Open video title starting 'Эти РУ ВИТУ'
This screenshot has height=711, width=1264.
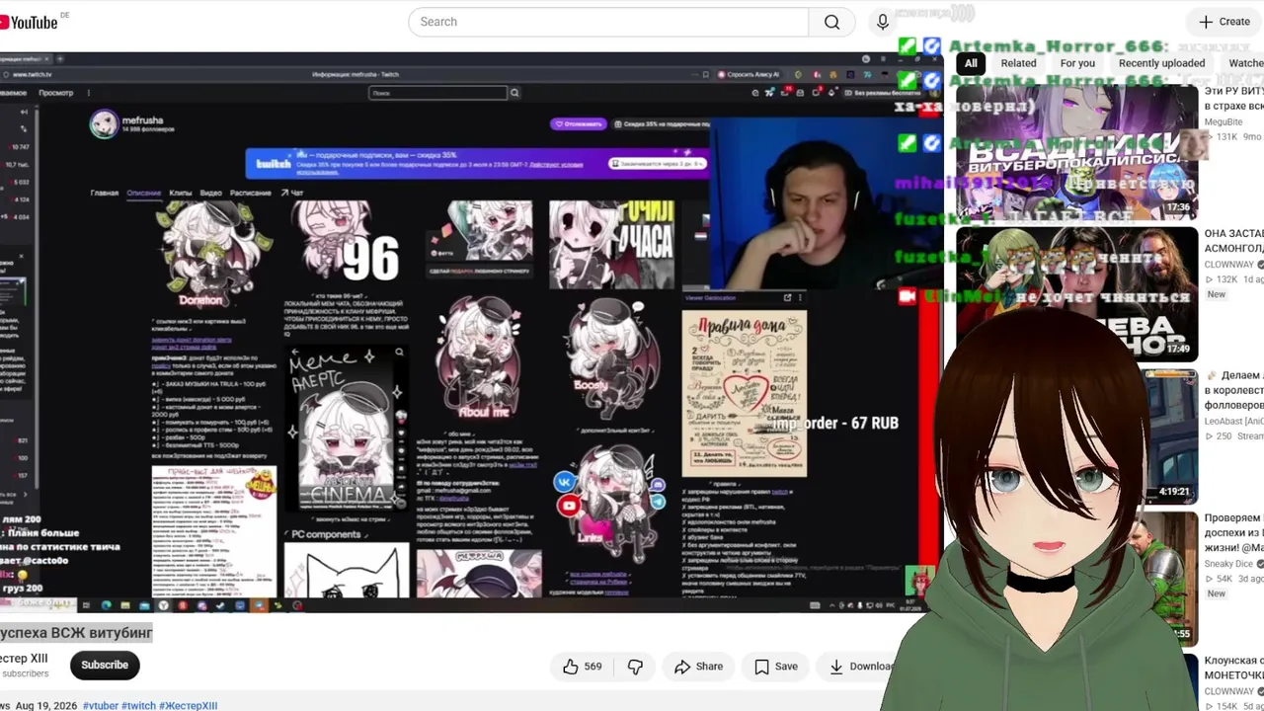pyautogui.click(x=1233, y=99)
